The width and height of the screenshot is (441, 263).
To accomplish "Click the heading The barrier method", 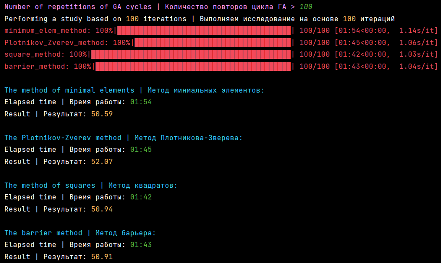I will click(x=43, y=233).
